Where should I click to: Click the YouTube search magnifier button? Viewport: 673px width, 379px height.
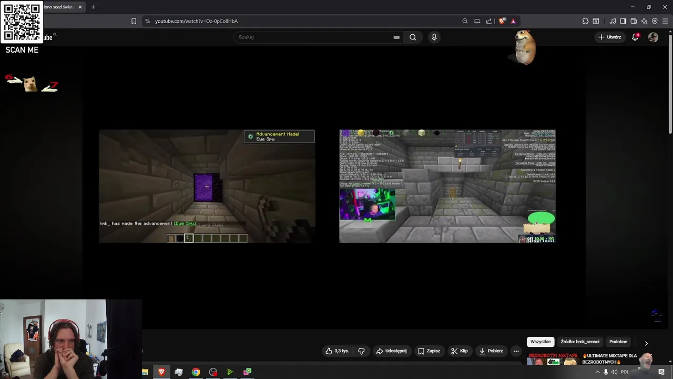pyautogui.click(x=413, y=37)
